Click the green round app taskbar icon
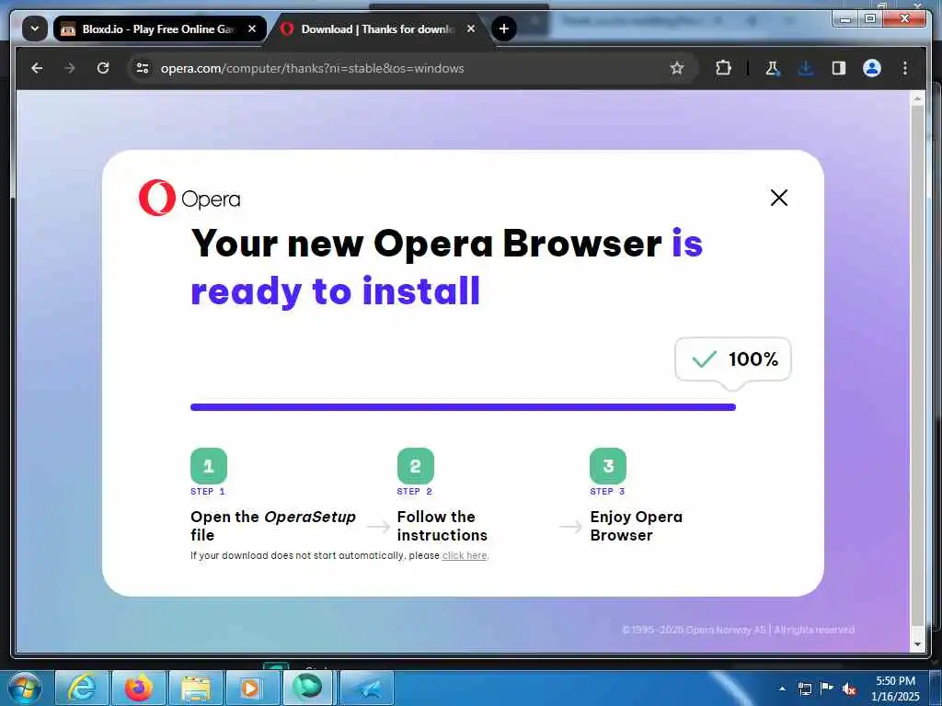Screen dimensions: 942x706 (x=307, y=687)
